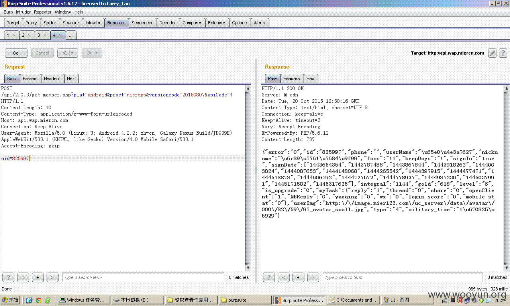Click the request search term field
510x306 pixels.
point(143,277)
